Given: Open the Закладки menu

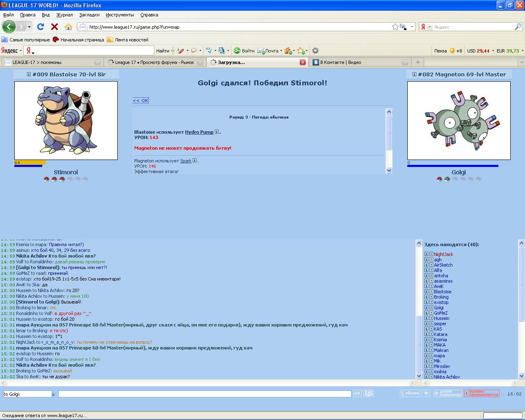Looking at the screenshot, I should tap(89, 15).
